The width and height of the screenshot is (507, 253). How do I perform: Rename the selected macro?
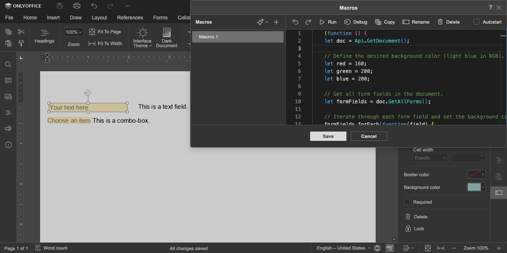pyautogui.click(x=416, y=22)
